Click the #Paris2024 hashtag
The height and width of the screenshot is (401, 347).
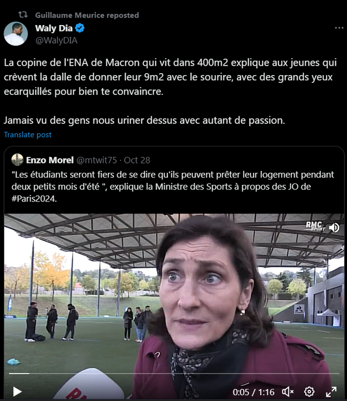34,198
